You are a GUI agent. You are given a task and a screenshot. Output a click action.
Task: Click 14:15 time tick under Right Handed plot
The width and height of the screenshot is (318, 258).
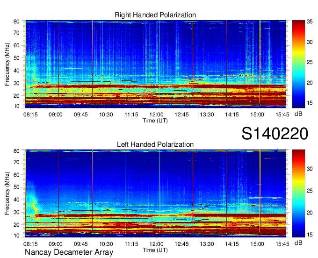(x=232, y=115)
